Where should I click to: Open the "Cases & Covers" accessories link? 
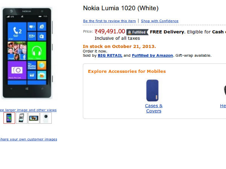pyautogui.click(x=154, y=108)
